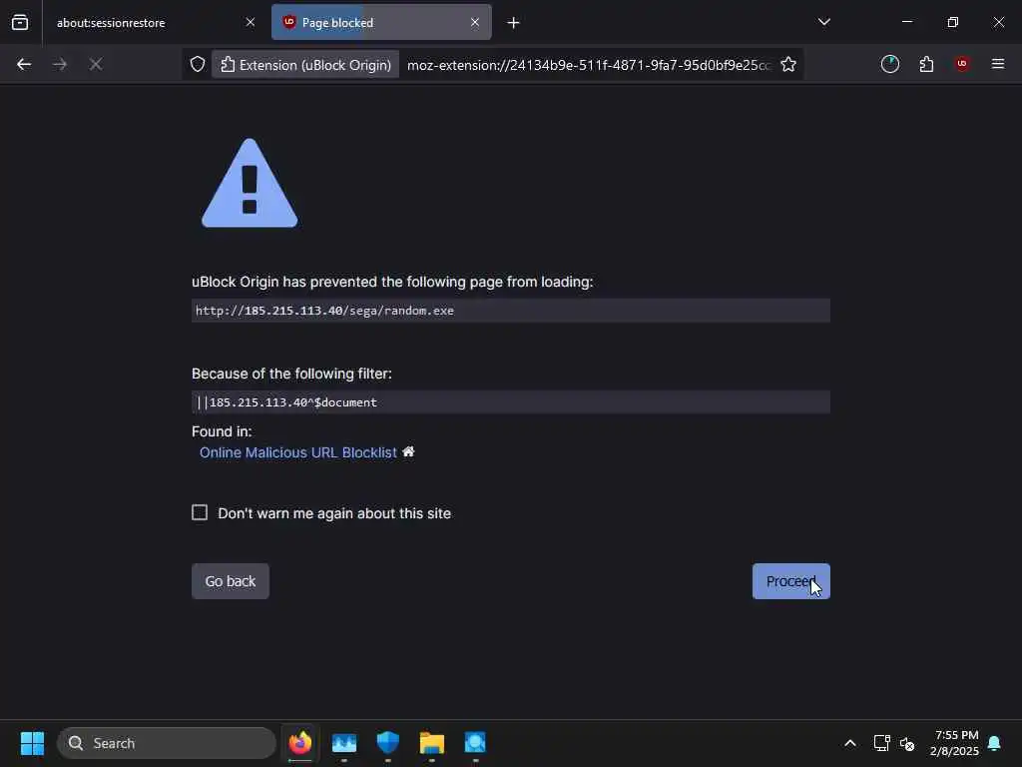Open clock and date 7:55 PM

[954, 743]
